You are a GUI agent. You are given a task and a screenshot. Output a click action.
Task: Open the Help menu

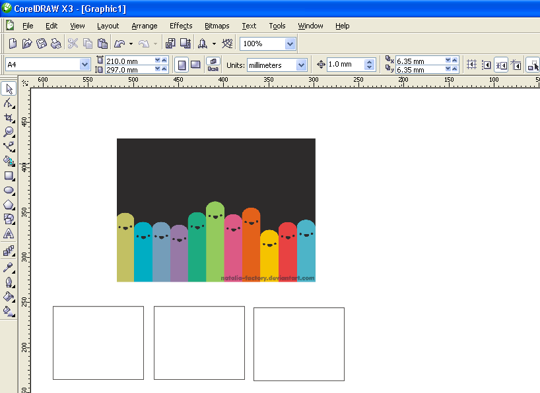point(343,26)
